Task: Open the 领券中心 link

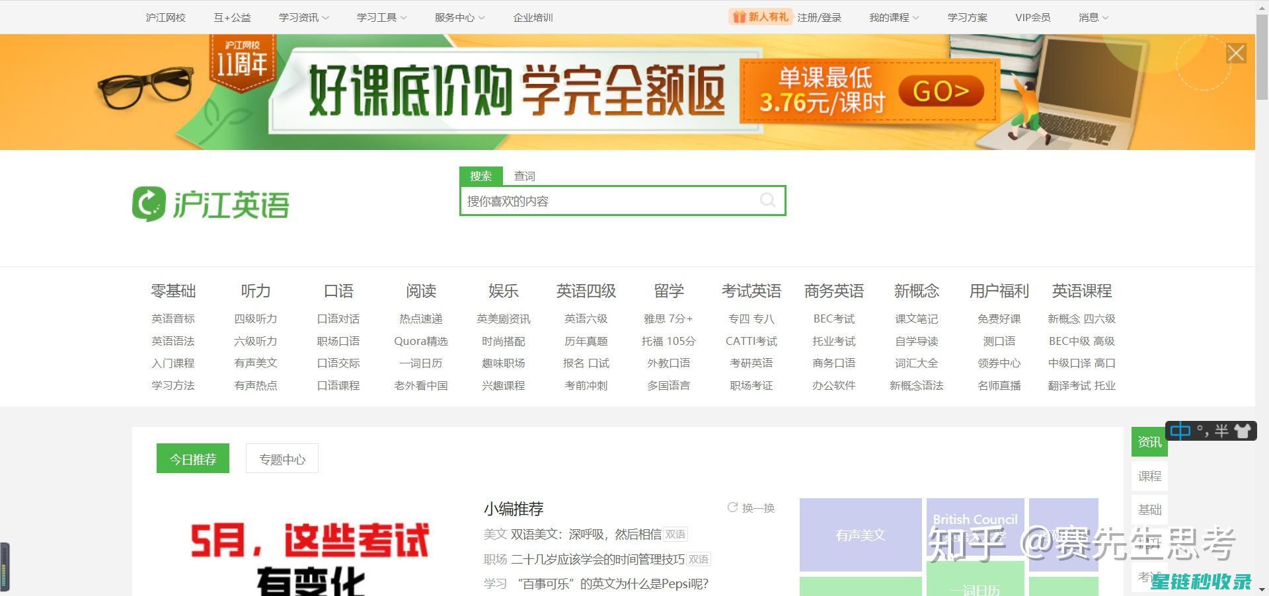Action: click(x=999, y=363)
